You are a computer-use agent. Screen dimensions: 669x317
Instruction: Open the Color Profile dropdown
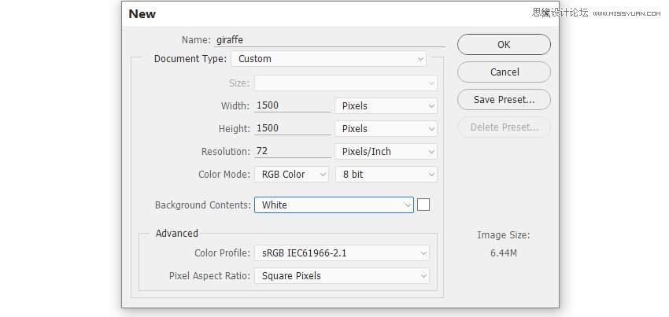tap(342, 252)
